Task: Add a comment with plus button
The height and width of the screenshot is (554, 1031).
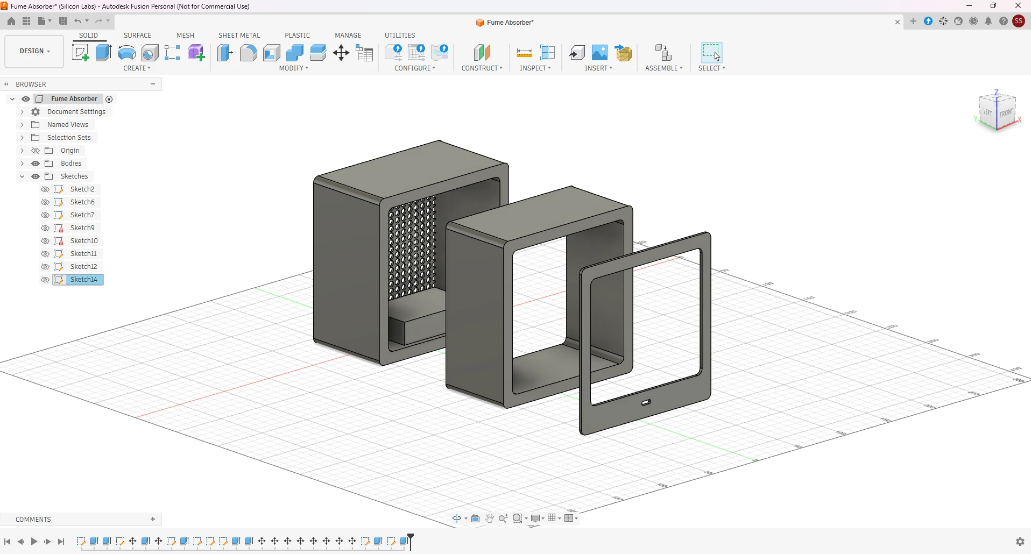Action: (x=153, y=520)
